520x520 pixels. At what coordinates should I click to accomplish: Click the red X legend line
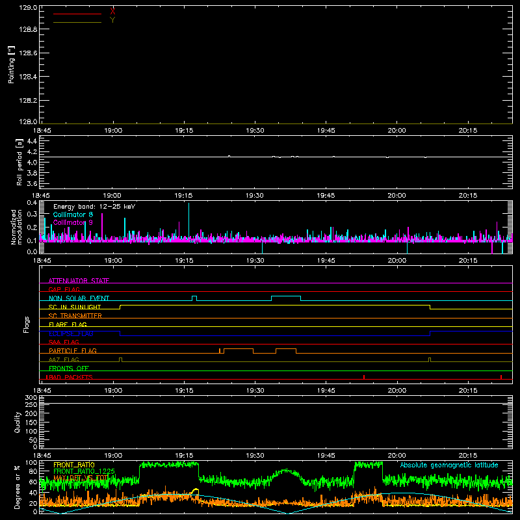[77, 14]
